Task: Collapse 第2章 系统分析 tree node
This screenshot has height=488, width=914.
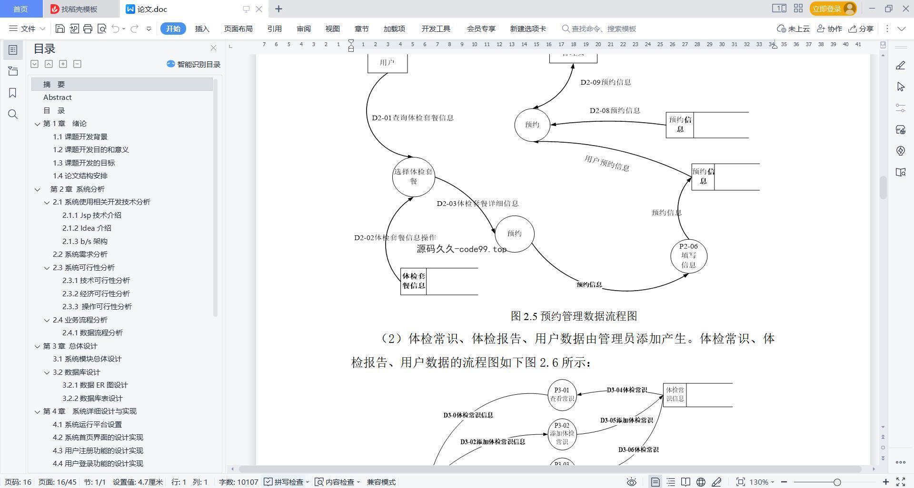Action: tap(37, 189)
